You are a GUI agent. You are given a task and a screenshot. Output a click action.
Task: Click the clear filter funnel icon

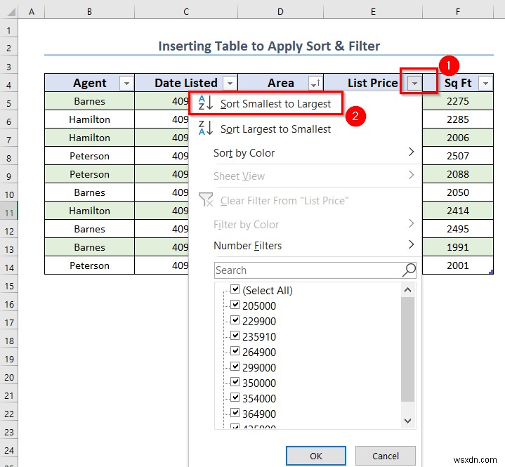206,199
